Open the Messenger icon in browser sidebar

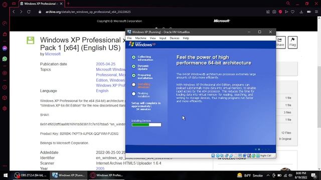pyautogui.click(x=5, y=48)
